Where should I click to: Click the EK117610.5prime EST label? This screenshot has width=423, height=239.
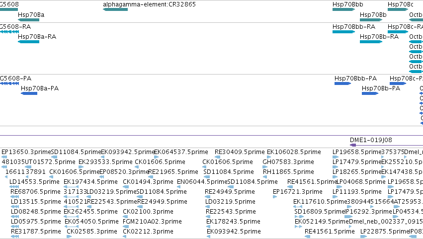(x=320, y=202)
